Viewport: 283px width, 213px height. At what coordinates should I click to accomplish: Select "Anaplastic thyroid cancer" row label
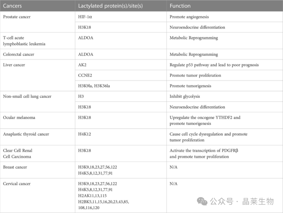26,134
